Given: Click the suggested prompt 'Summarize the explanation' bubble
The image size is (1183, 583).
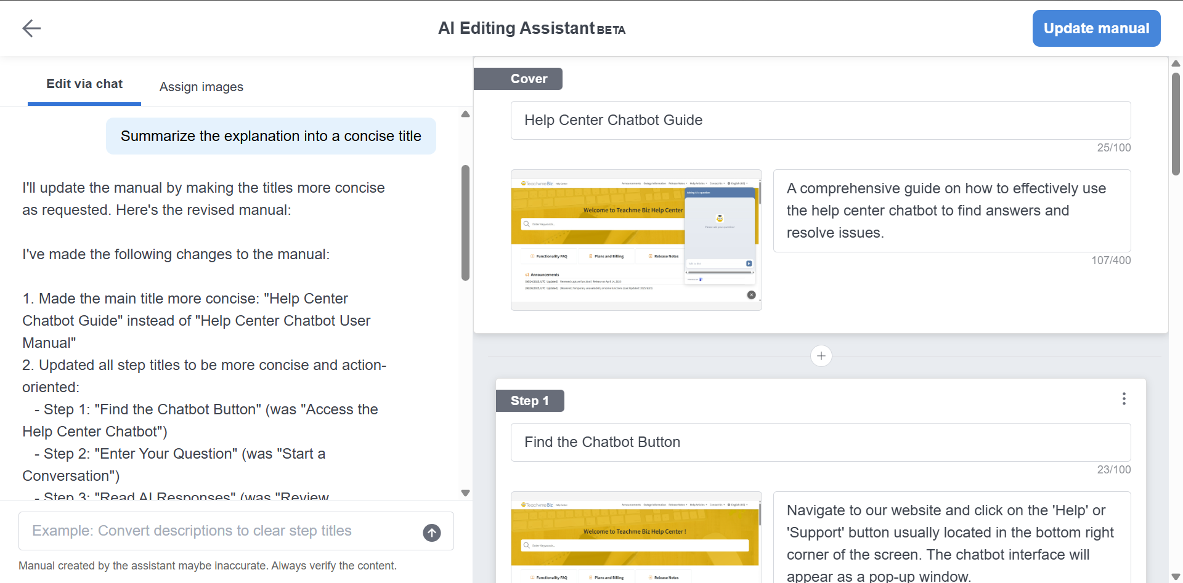Looking at the screenshot, I should 270,136.
